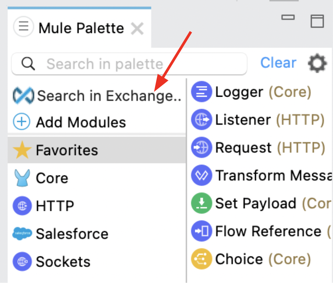Viewport: 333px width, 283px height.
Task: Switch to the Mule Palette tab
Action: (x=81, y=28)
